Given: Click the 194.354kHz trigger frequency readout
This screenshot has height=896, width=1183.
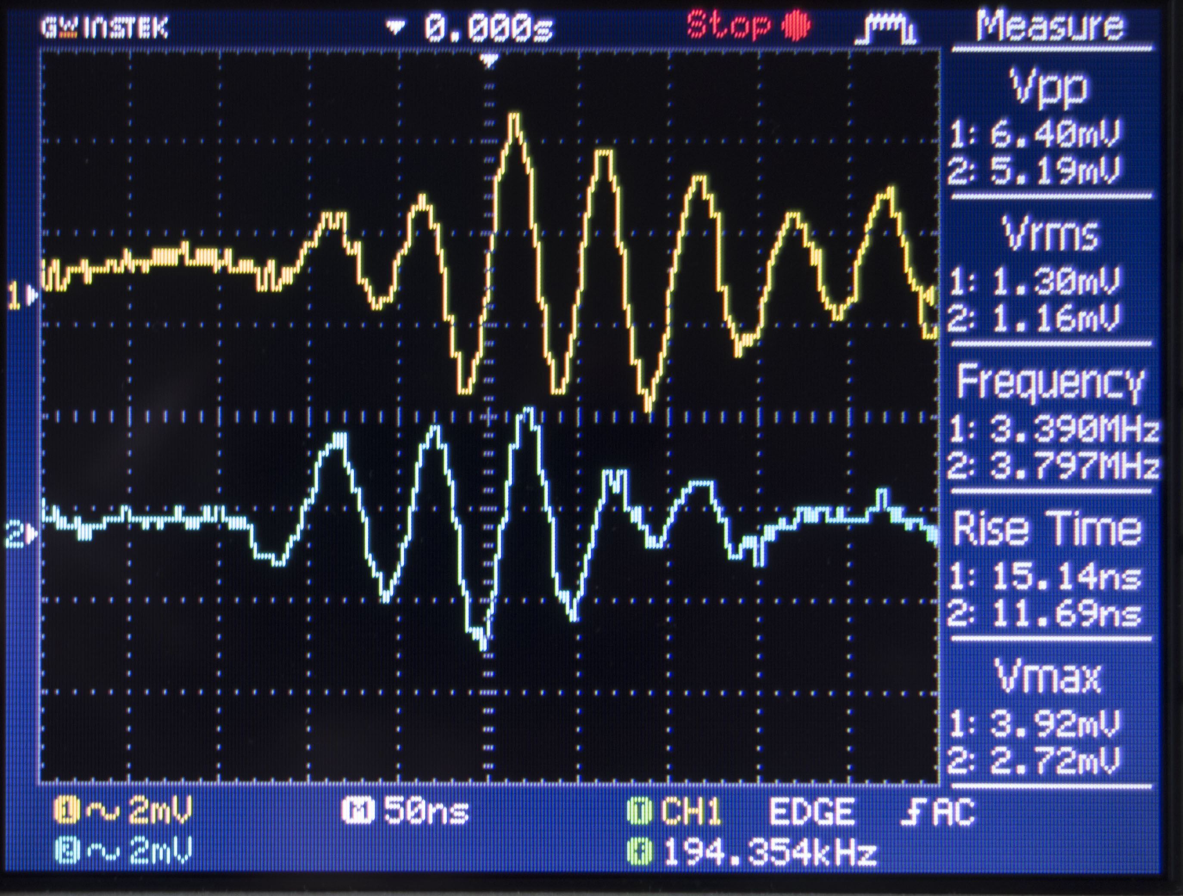Looking at the screenshot, I should click(771, 853).
